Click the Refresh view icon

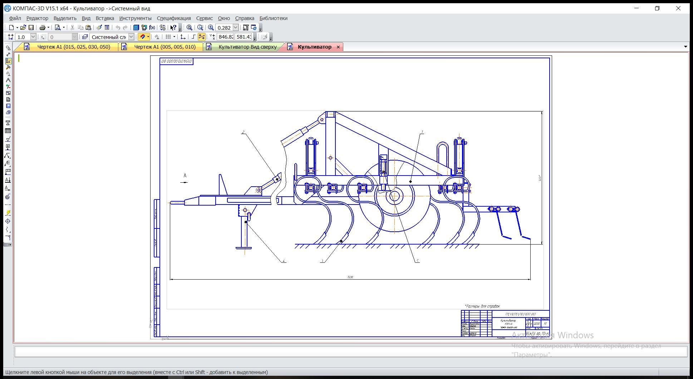[x=254, y=28]
